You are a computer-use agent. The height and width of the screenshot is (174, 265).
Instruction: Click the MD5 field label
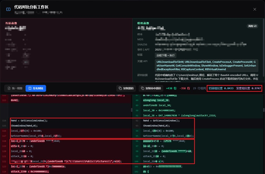click(x=140, y=39)
